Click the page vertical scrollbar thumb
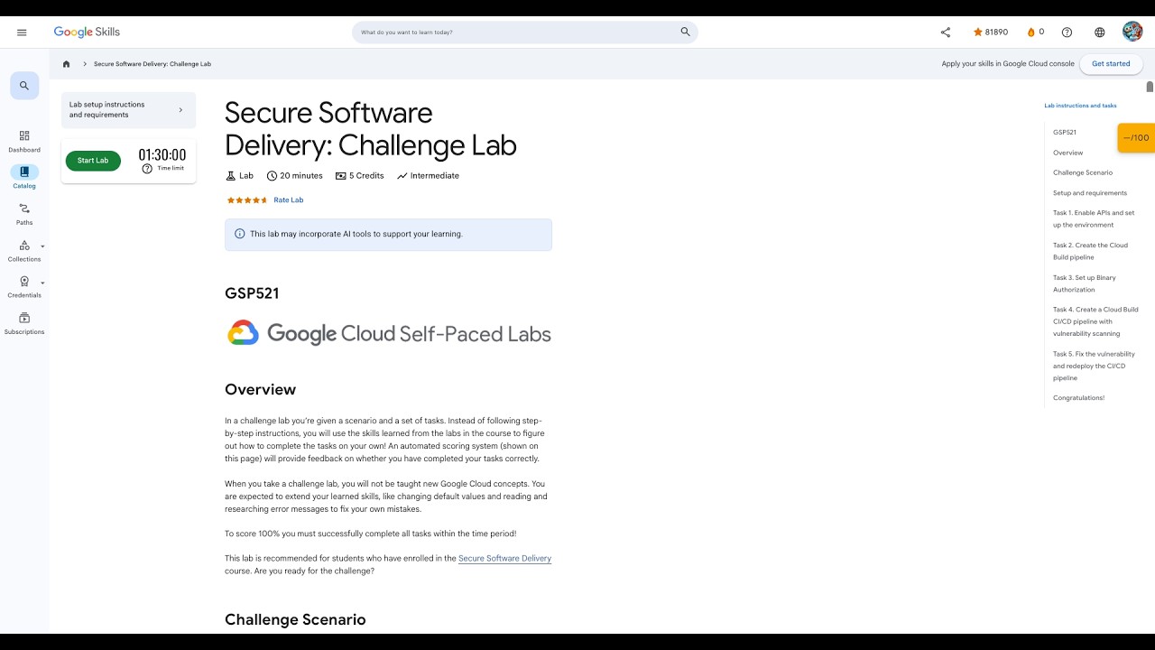 1150,87
